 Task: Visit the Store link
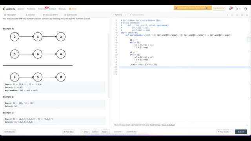73,9
